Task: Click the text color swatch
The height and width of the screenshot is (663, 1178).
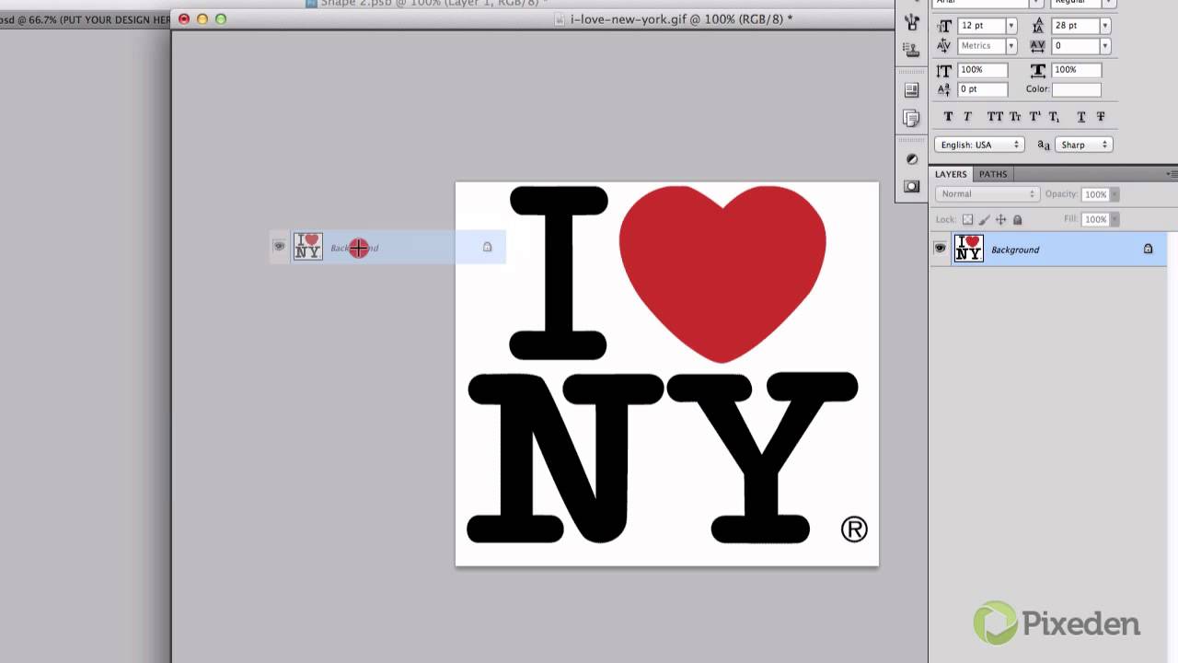Action: [1077, 89]
